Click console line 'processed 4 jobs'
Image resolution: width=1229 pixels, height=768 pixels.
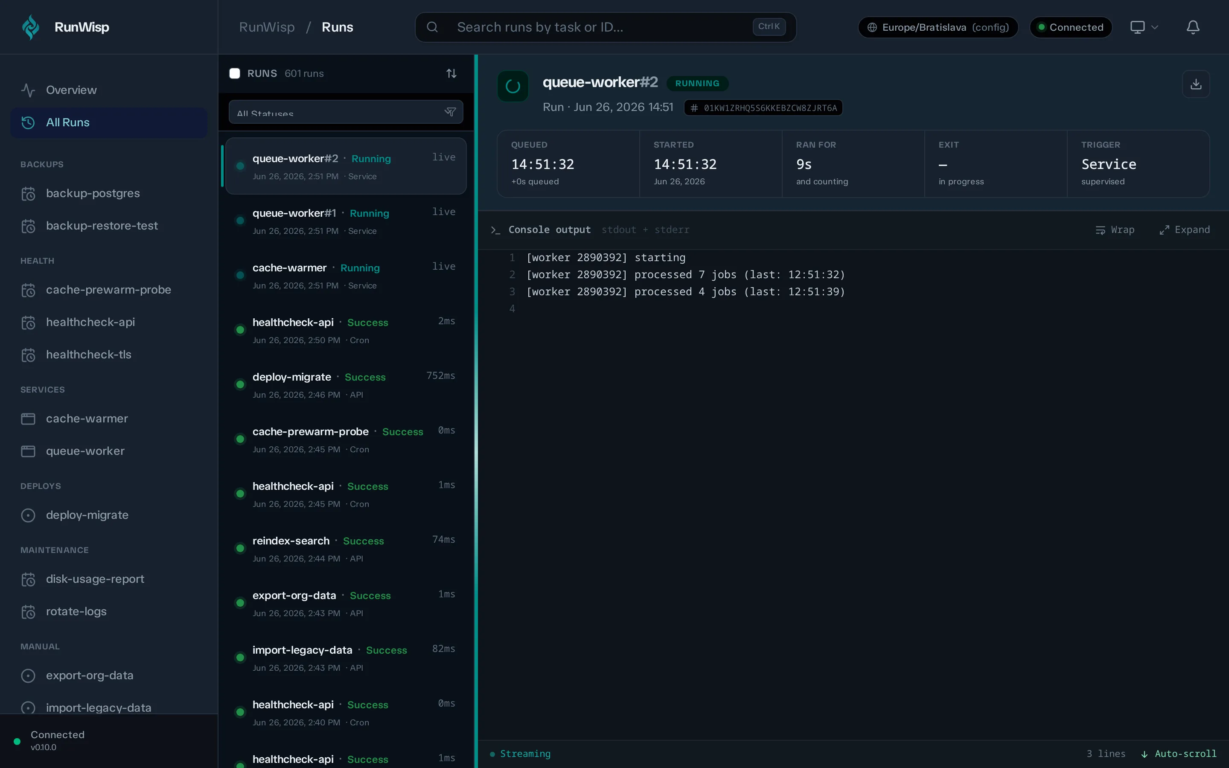click(x=686, y=291)
